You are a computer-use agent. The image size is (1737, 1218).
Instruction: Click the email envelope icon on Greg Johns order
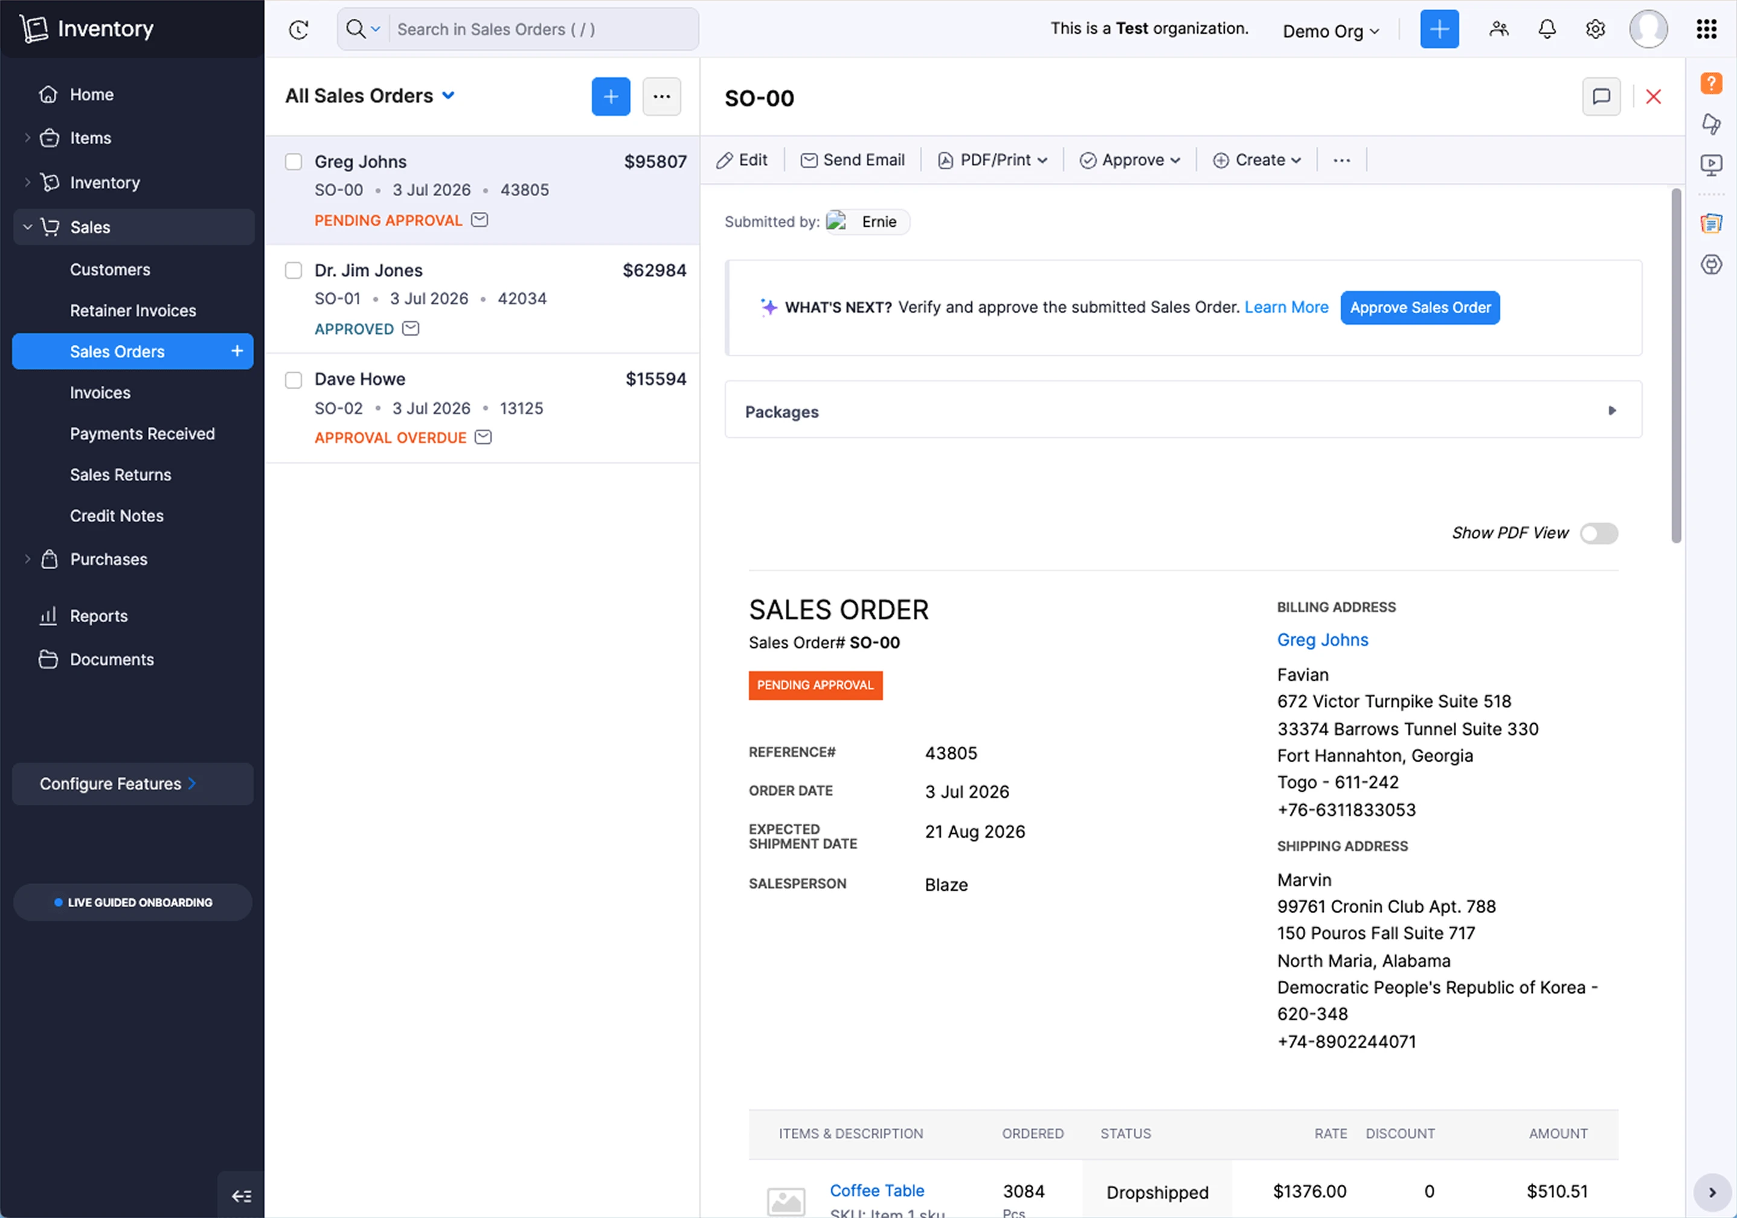480,220
